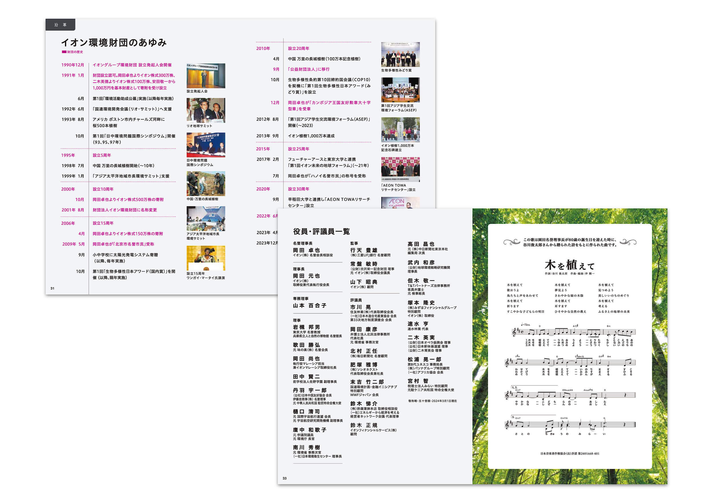Image resolution: width=713 pixels, height=503 pixels.
Task: Click the name 岩槻 邦男
Action: coord(306,327)
